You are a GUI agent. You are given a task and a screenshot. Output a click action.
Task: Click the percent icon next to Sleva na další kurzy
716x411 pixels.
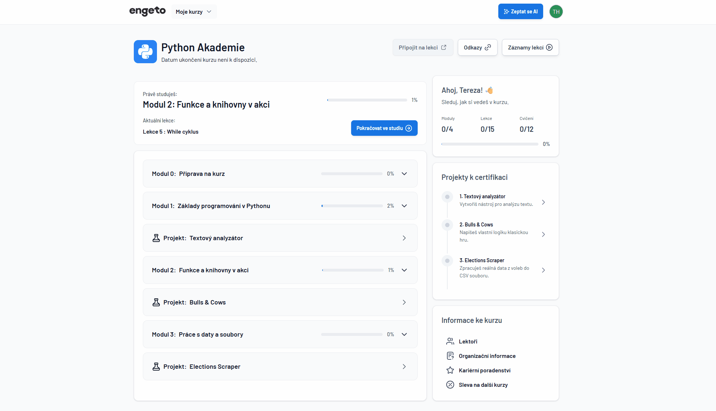[x=450, y=385]
